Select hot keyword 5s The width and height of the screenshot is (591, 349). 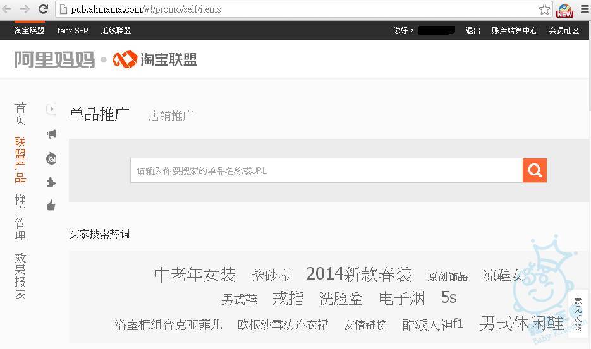[x=449, y=298]
